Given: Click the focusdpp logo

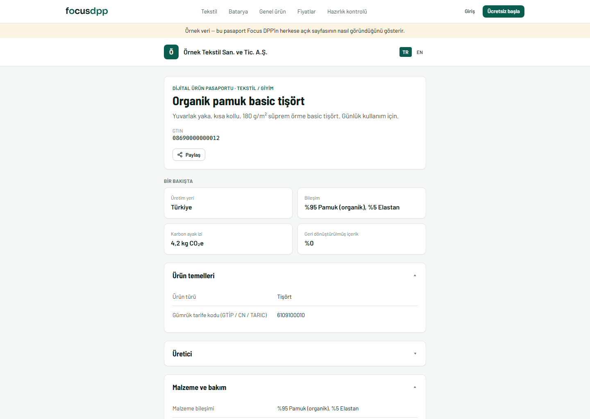Looking at the screenshot, I should tap(87, 11).
